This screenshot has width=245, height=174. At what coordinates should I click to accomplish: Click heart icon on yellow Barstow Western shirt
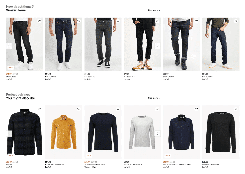click(x=79, y=109)
